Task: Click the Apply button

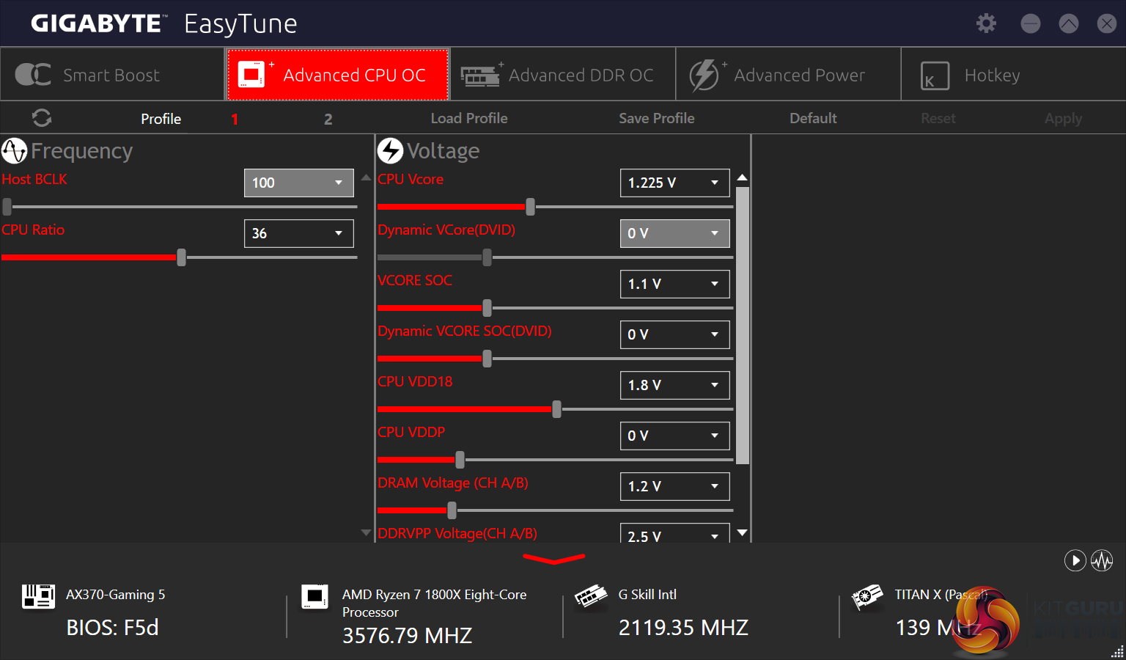Action: [1063, 118]
